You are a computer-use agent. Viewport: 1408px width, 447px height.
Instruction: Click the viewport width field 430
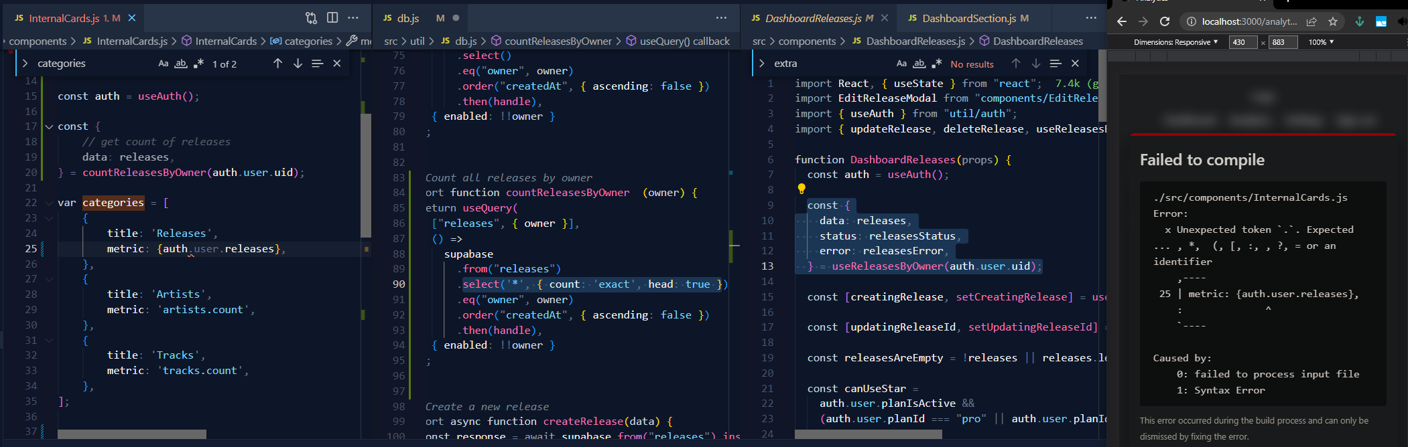1244,42
